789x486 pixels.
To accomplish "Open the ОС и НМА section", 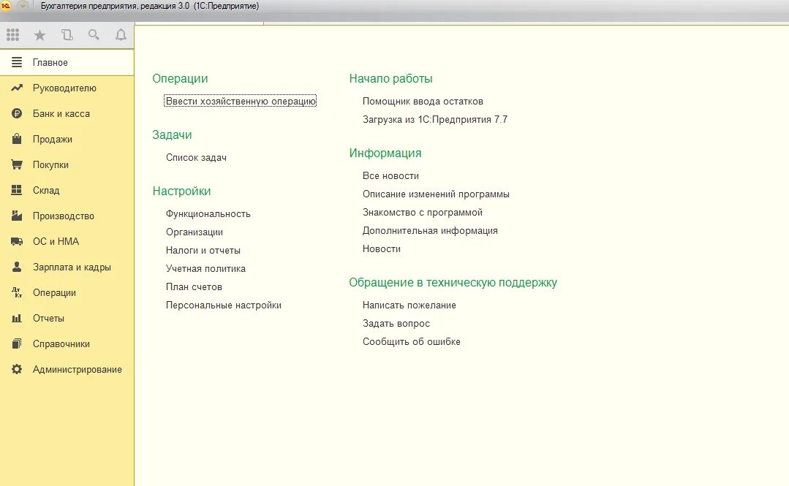I will (x=67, y=241).
